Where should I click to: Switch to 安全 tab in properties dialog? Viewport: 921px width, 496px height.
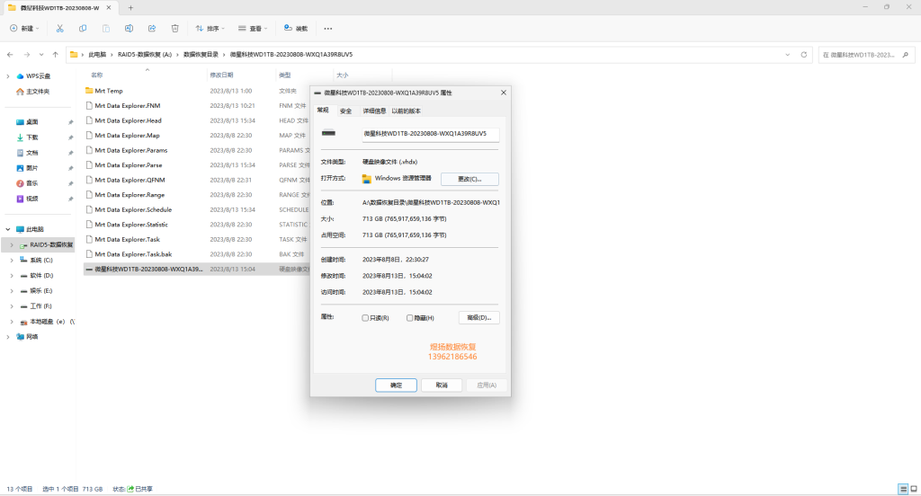[345, 111]
